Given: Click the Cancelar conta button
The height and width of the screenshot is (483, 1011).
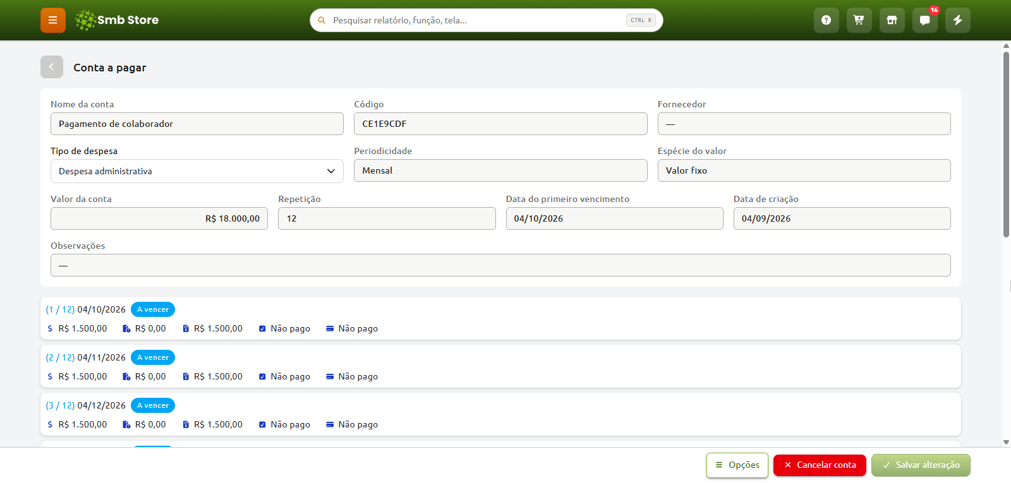Looking at the screenshot, I should [x=820, y=465].
